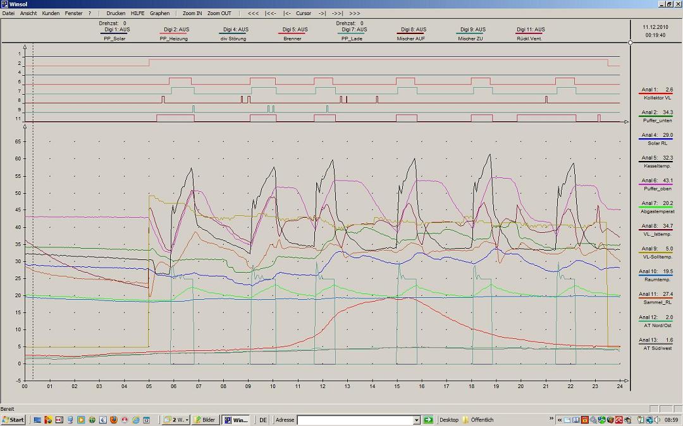The image size is (683, 426).
Task: Open the address bar dropdown arrow
Action: (417, 420)
